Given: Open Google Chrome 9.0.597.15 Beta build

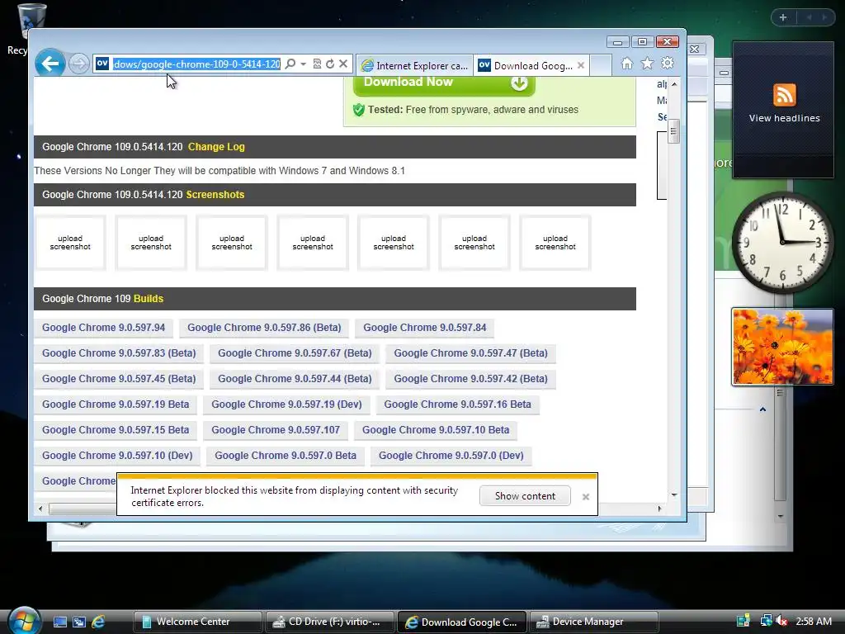Looking at the screenshot, I should 116,430.
